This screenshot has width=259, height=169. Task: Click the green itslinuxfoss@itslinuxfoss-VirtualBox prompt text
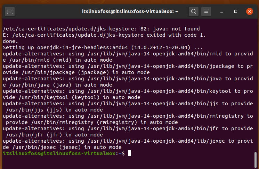click(59, 153)
